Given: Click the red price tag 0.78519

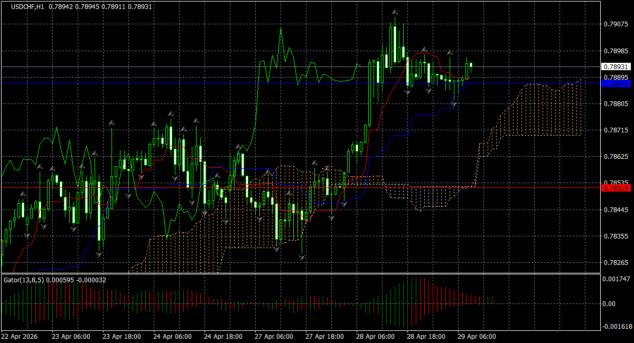Looking at the screenshot, I should 616,188.
